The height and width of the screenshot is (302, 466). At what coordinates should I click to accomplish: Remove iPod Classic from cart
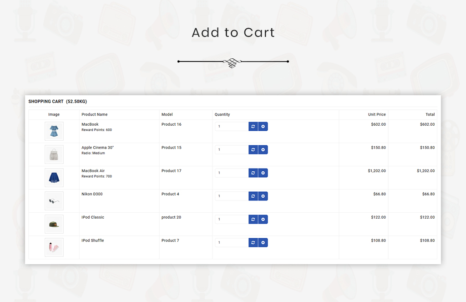click(263, 219)
